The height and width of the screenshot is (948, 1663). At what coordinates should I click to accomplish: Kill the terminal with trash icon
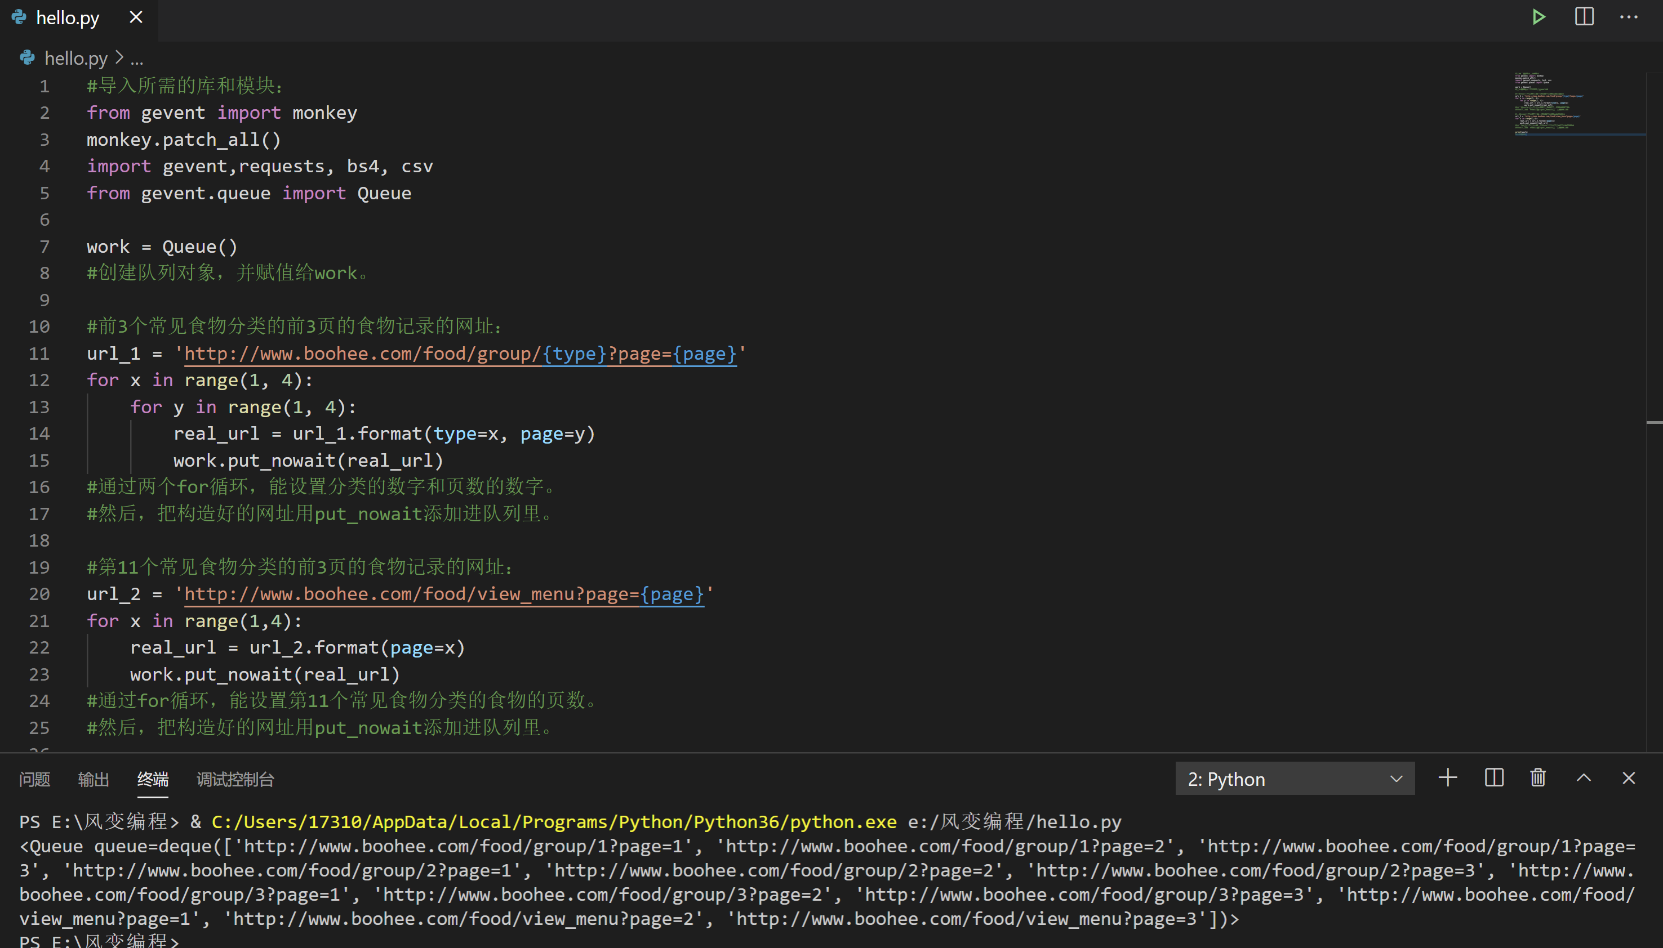1538,778
